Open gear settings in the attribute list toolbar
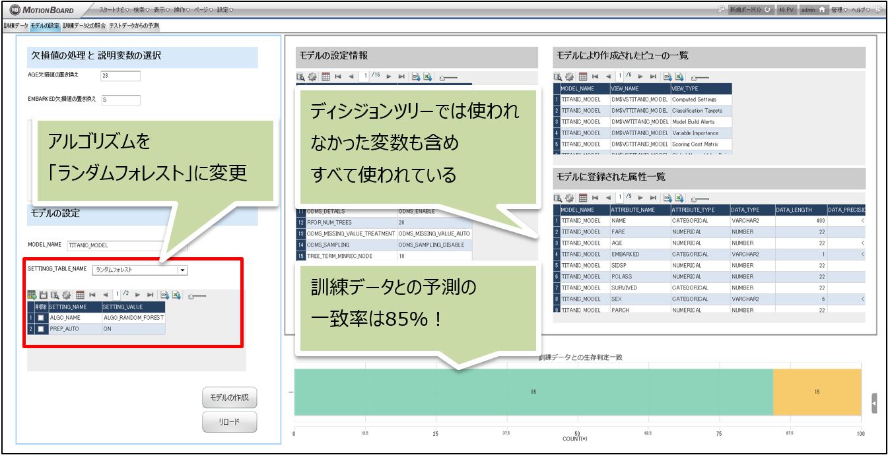 (570, 198)
